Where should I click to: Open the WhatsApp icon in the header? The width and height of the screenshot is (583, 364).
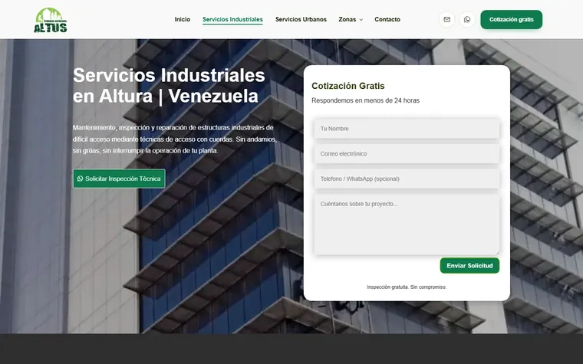(x=467, y=19)
